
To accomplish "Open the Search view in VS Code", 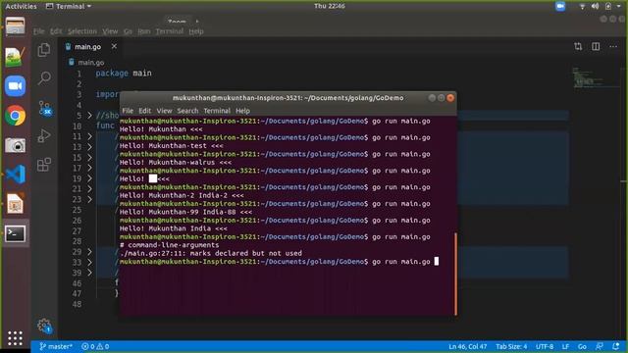I will (44, 77).
